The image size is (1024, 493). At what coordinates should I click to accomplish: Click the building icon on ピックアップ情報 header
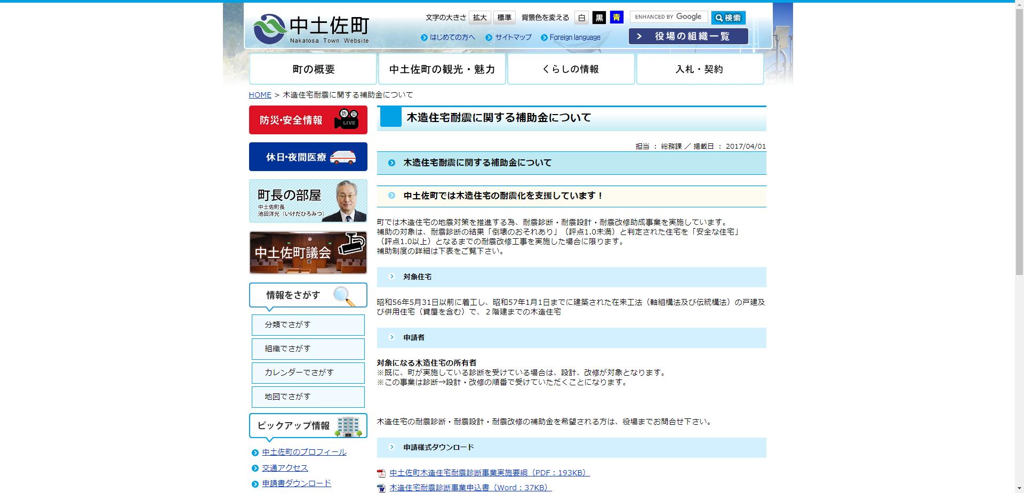point(348,425)
